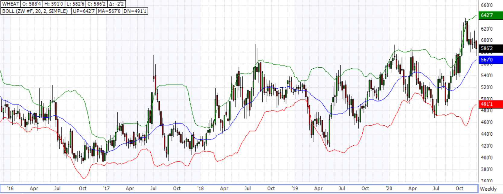Click the MA=567'0 moving average value
Image resolution: width=503 pixels, height=194 pixels.
[x=109, y=11]
